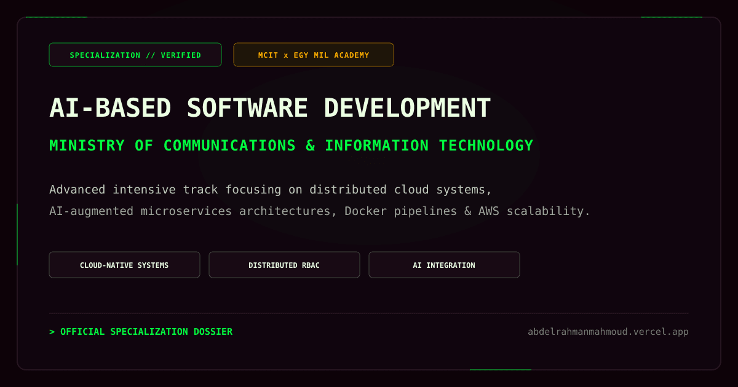
Task: Select the CLOUD-NATIVE SYSTEMS tag
Action: [x=124, y=265]
